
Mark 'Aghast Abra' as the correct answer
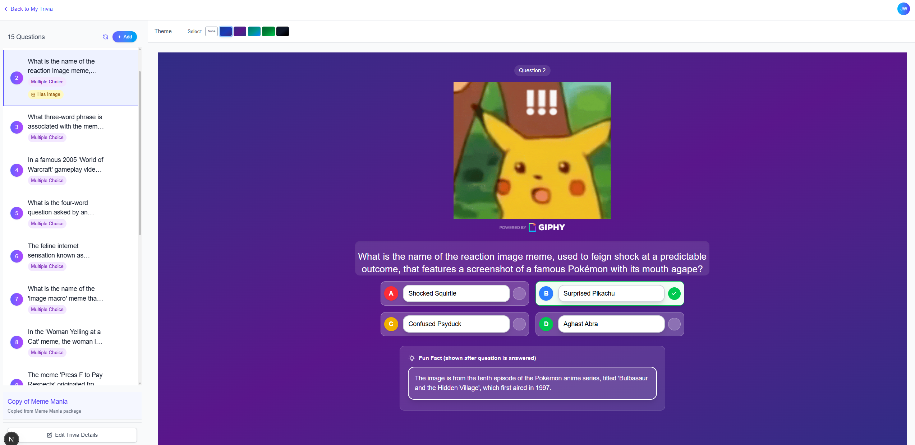[674, 324]
